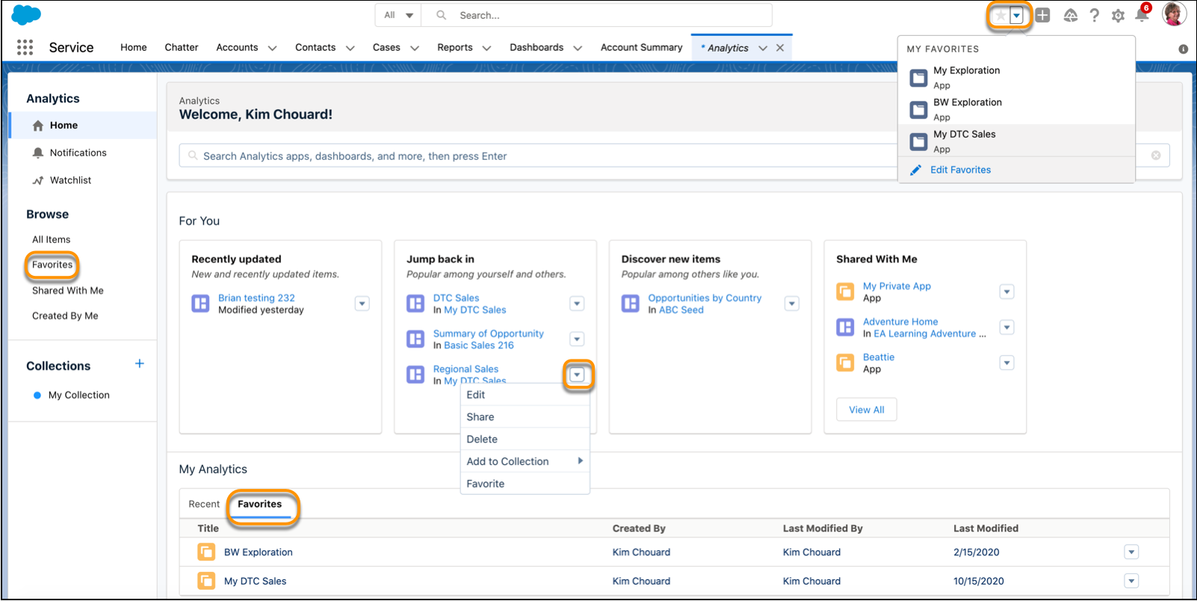Go to Analytics Home in sidebar

(83, 126)
